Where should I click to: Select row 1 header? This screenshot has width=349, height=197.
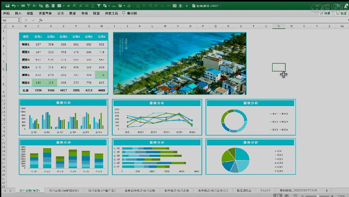(4, 31)
